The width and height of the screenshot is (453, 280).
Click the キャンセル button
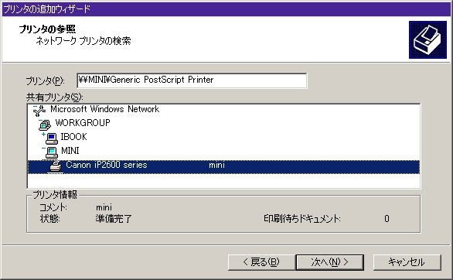(407, 262)
